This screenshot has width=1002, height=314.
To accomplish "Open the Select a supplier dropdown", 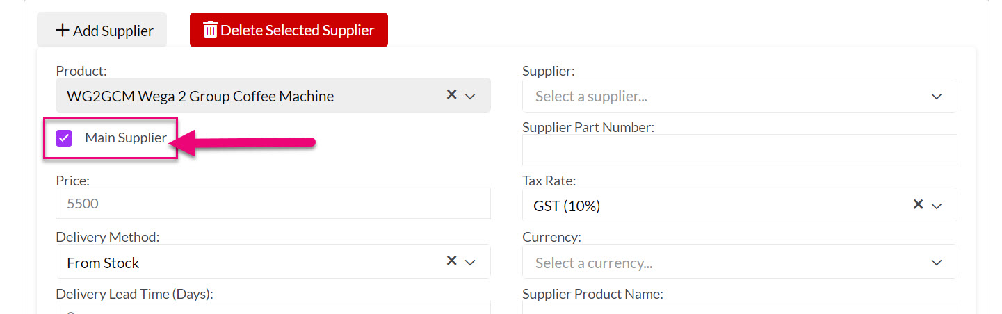I will 739,95.
